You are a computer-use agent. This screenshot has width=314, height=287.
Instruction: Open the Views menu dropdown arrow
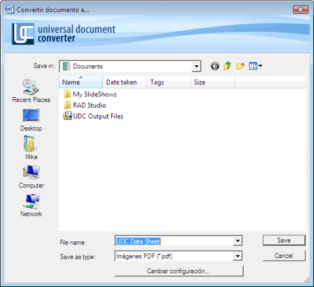(x=261, y=66)
